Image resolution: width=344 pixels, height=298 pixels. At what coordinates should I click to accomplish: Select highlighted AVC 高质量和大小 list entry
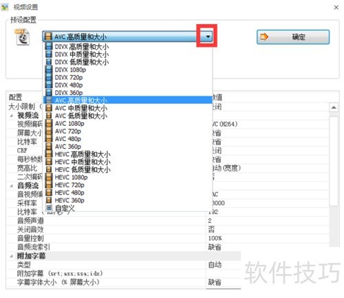(x=128, y=100)
